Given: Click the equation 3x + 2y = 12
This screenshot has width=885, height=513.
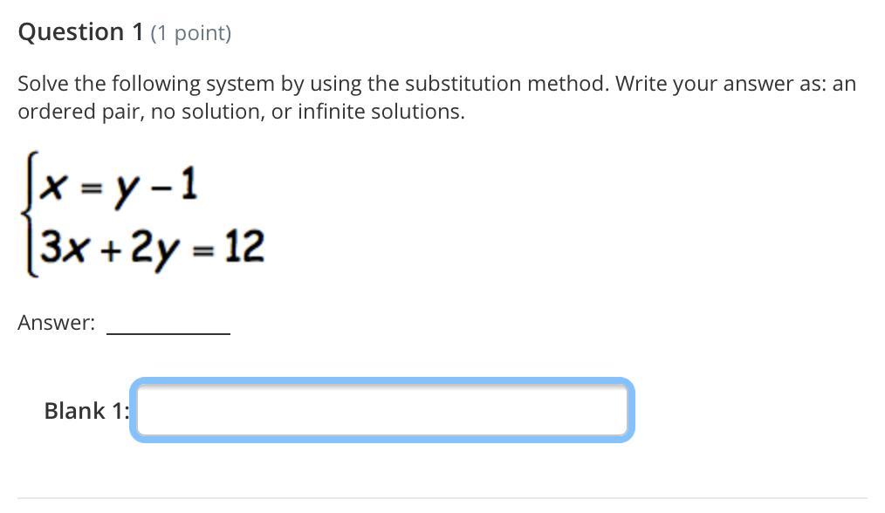Looking at the screenshot, I should (x=152, y=249).
